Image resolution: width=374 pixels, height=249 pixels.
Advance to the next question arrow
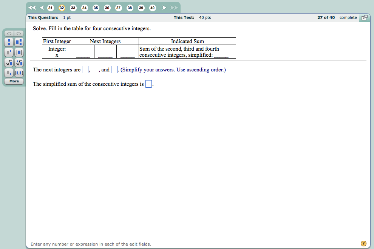coord(164,8)
